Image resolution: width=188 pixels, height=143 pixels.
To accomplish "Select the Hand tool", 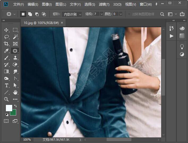I will (x=15, y=92).
